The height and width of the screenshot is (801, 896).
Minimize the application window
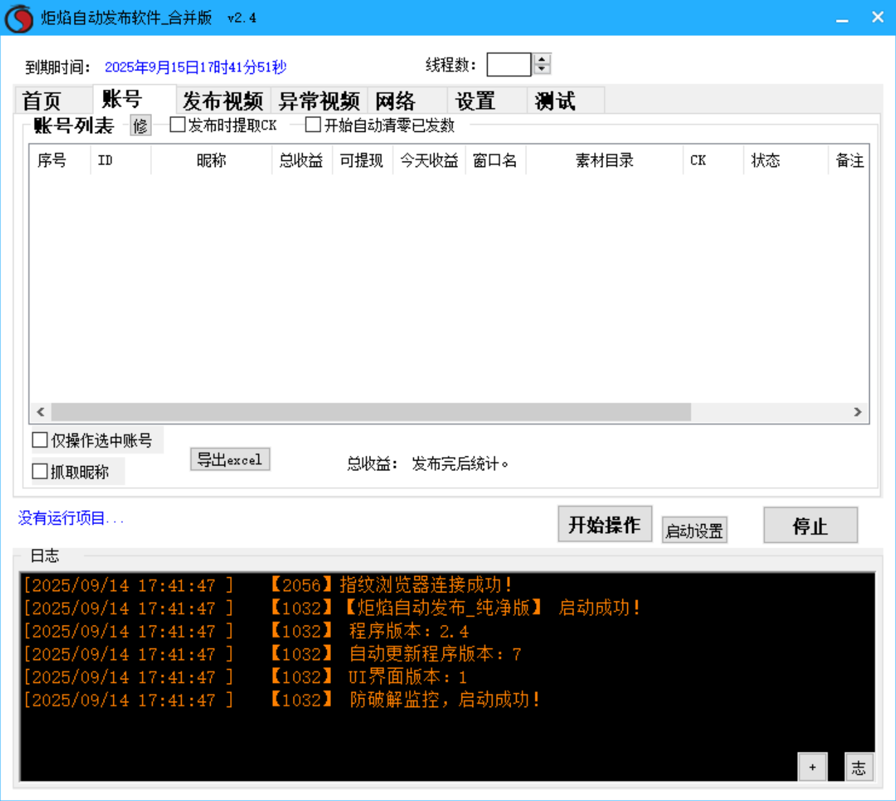[842, 18]
